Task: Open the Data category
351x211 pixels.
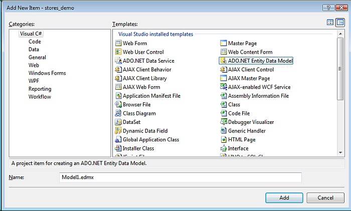Action: (34, 50)
